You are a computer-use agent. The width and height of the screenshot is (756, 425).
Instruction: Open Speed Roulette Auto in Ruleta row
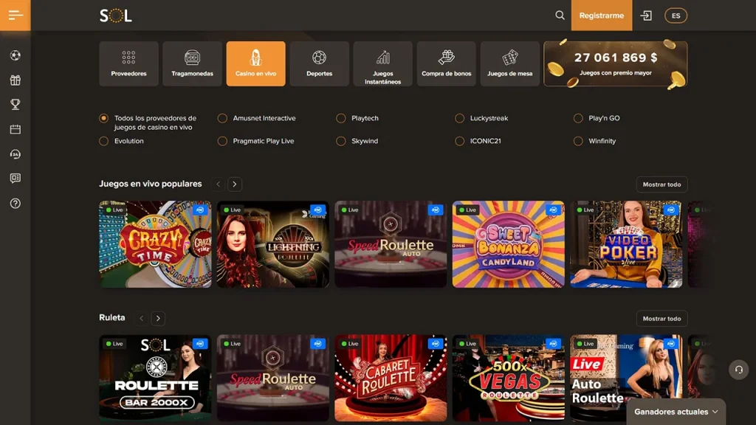[x=273, y=379]
